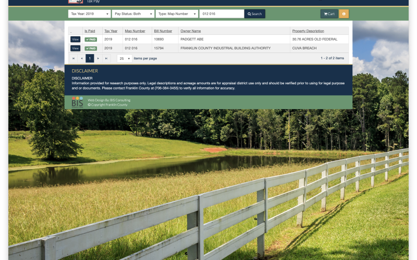This screenshot has width=417, height=260.
Task: Open the Cart
Action: [329, 14]
